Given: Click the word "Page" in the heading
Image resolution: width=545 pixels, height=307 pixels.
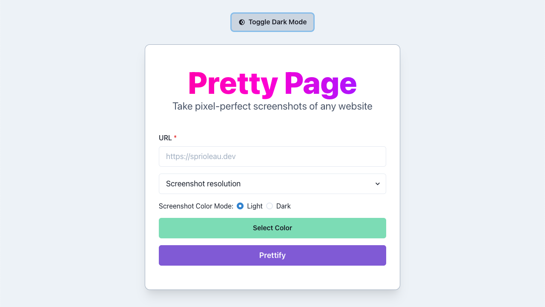Looking at the screenshot, I should click(321, 84).
